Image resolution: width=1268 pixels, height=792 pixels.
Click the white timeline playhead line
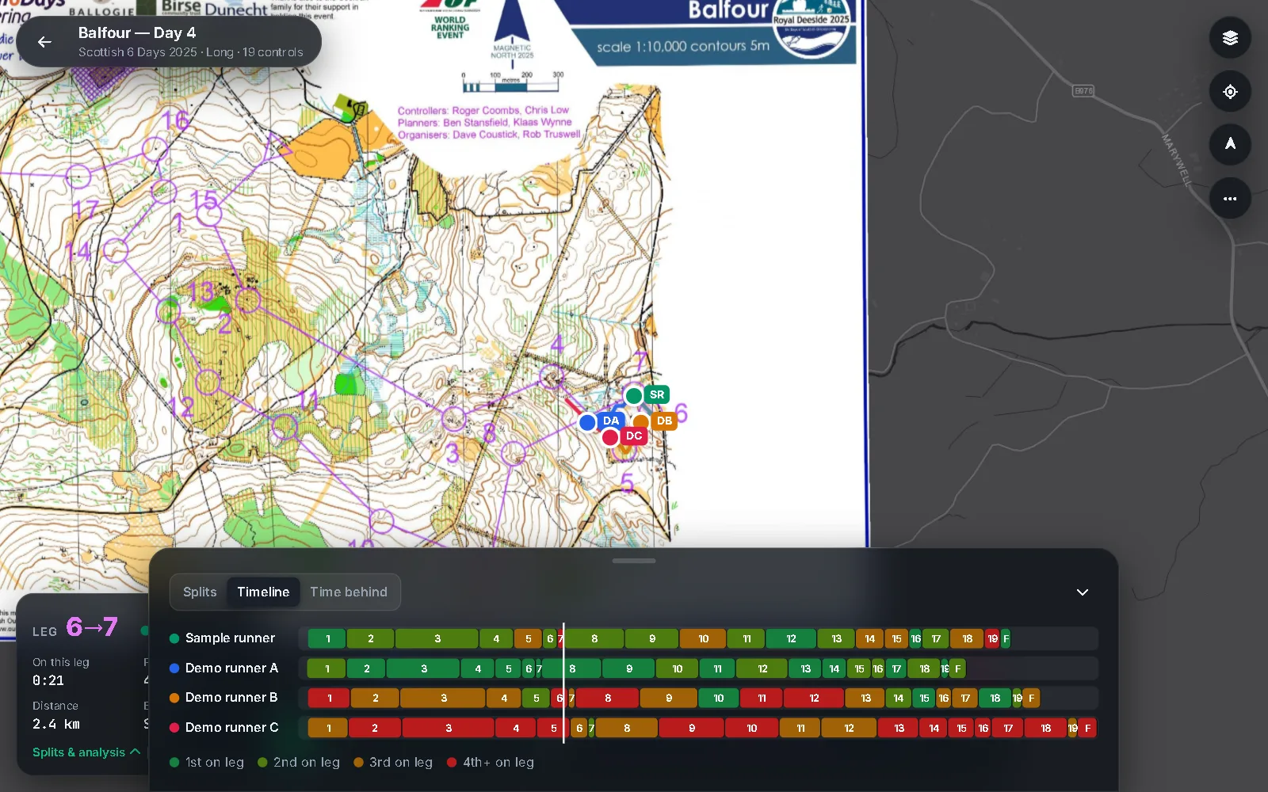tap(563, 683)
